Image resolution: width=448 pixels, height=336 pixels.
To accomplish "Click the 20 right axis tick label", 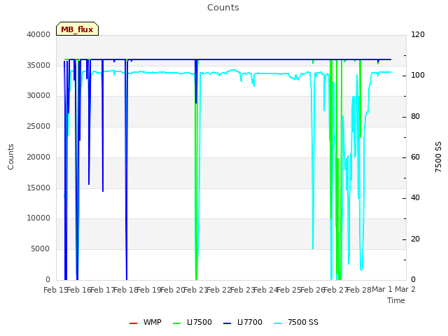I will point(415,239).
